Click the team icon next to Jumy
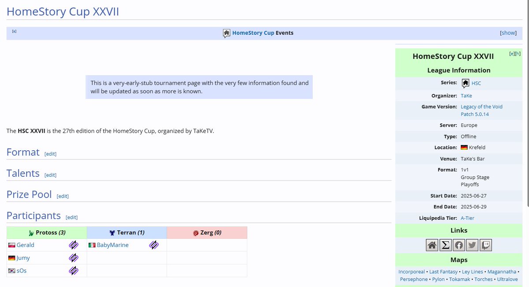529x287 pixels. pos(74,258)
